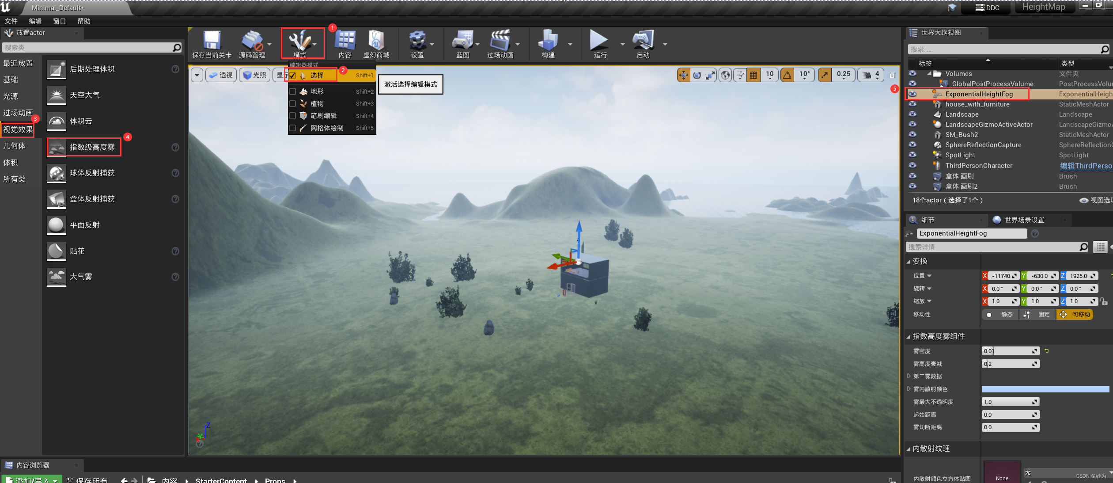Toggle grid snapping icon in viewport
The image size is (1113, 483).
753,75
